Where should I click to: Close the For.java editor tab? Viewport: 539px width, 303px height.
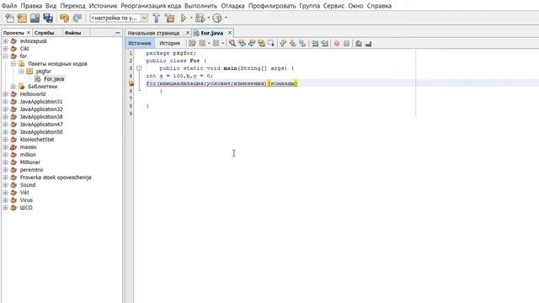tap(230, 33)
